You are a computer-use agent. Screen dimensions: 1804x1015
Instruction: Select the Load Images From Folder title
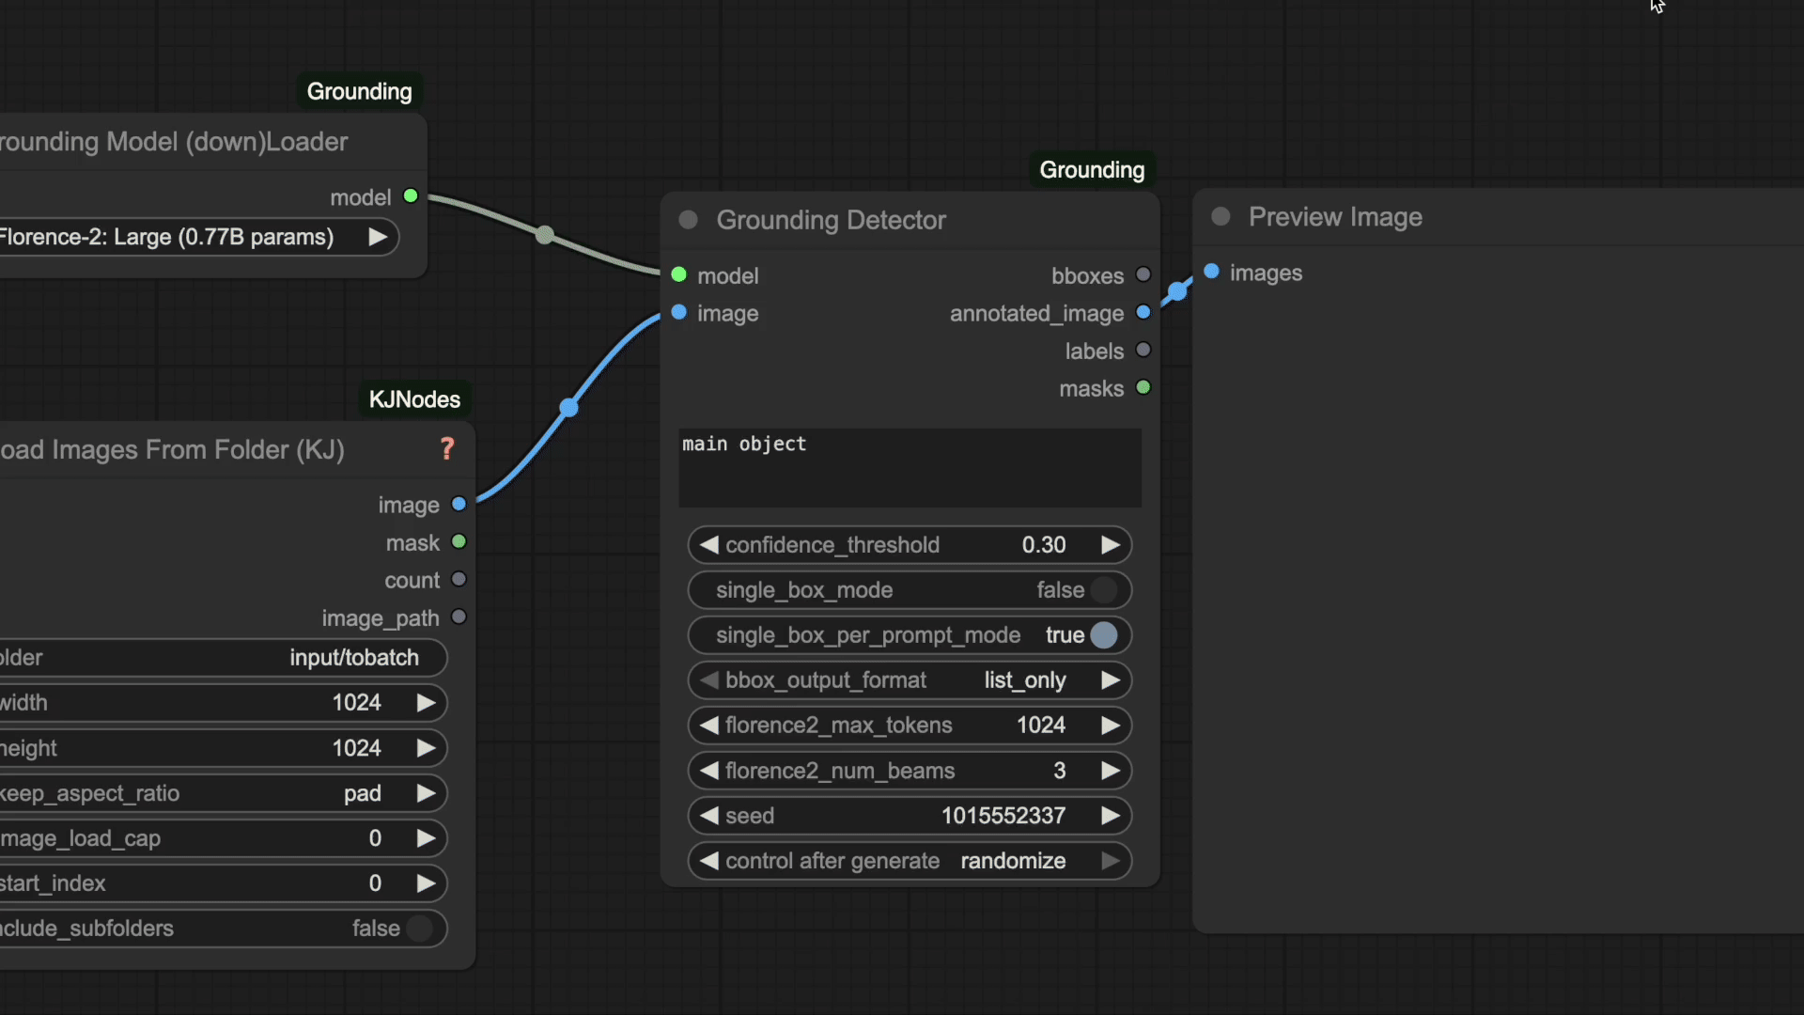point(172,450)
